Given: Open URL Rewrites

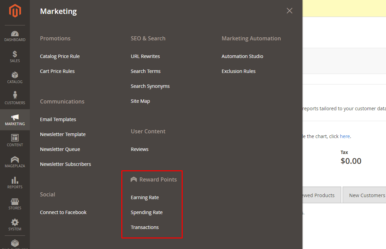Looking at the screenshot, I should coord(145,56).
